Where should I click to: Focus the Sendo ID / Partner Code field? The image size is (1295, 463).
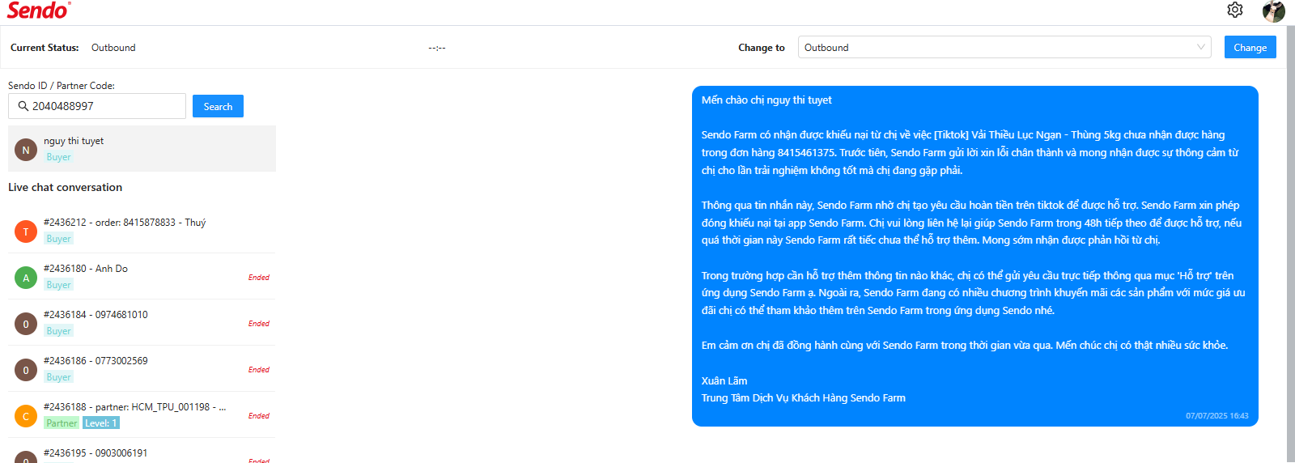point(97,106)
